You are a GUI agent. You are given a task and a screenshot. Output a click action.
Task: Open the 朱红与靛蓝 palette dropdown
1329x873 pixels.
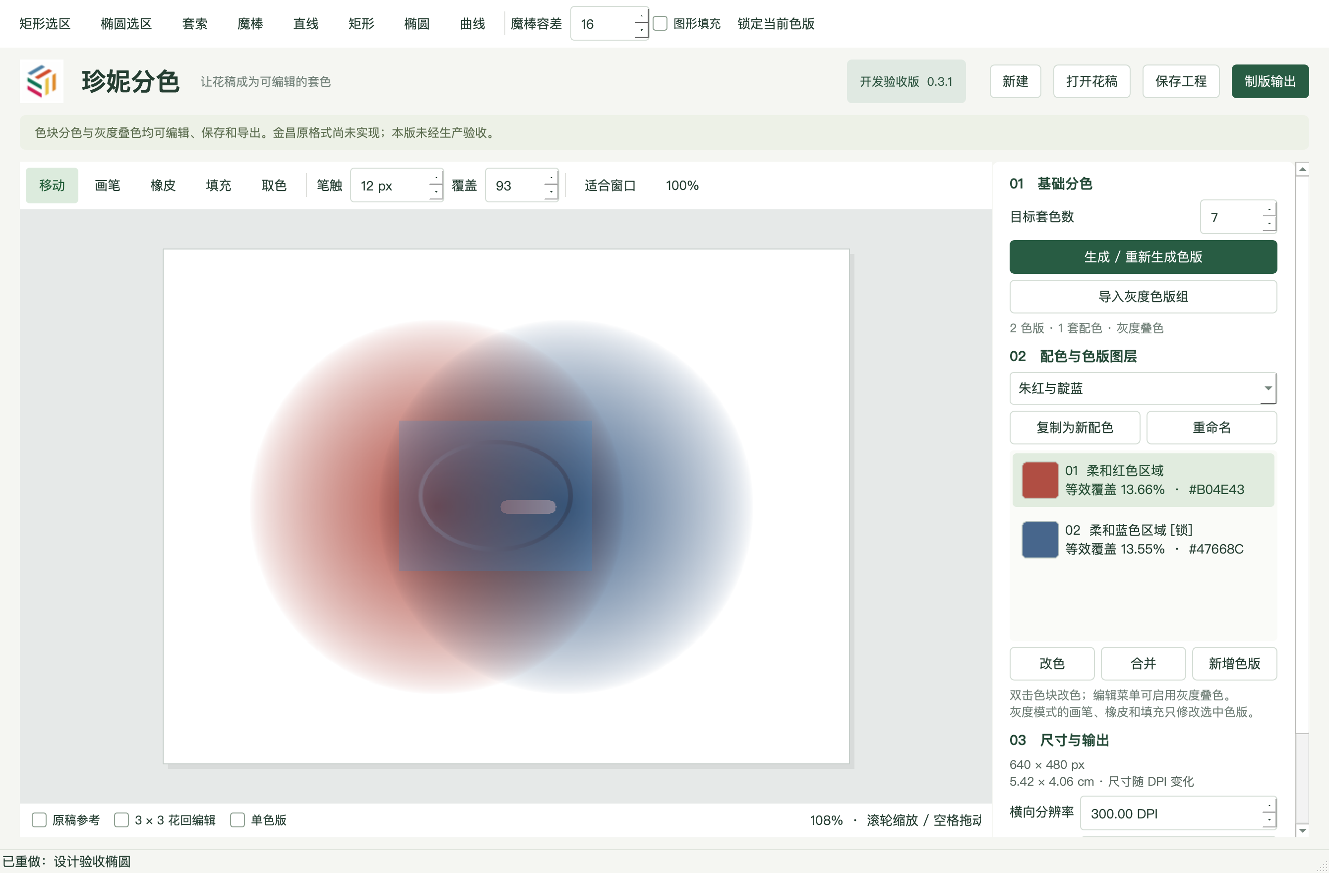1143,387
